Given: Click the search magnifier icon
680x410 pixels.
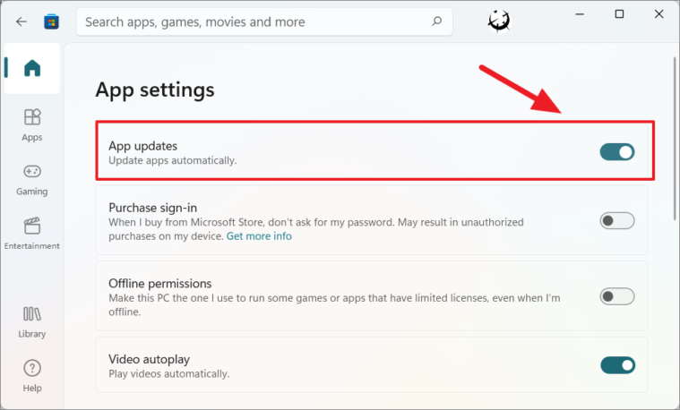Looking at the screenshot, I should click(x=437, y=21).
